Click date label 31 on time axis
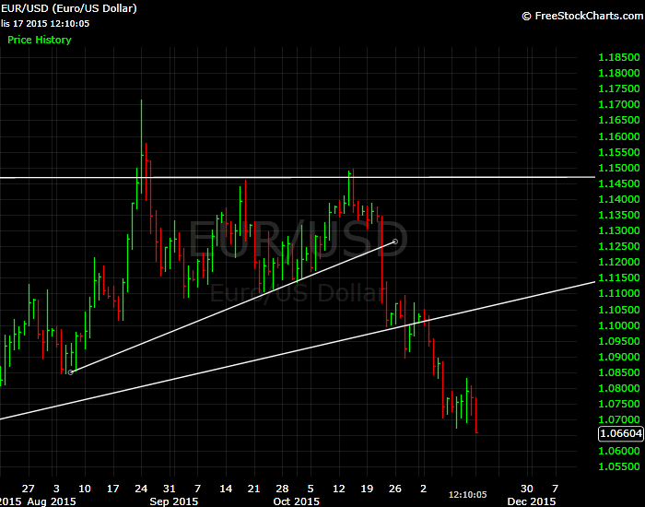This screenshot has height=507, width=645. point(169,489)
